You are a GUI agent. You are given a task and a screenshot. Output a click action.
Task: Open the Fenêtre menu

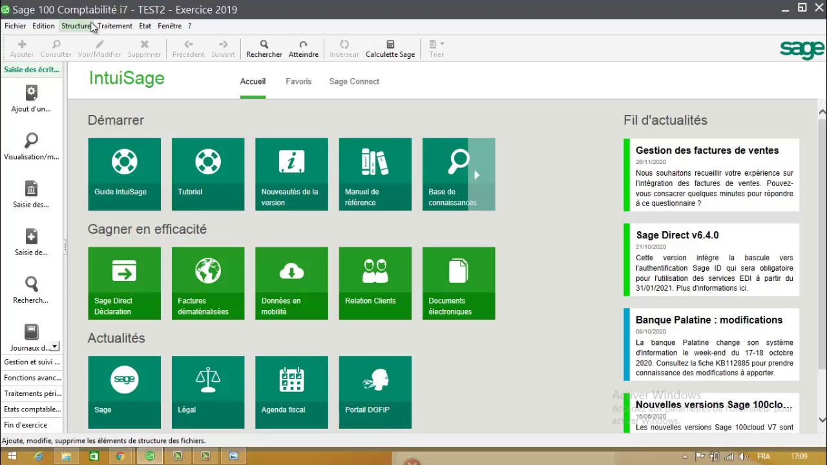pos(169,26)
